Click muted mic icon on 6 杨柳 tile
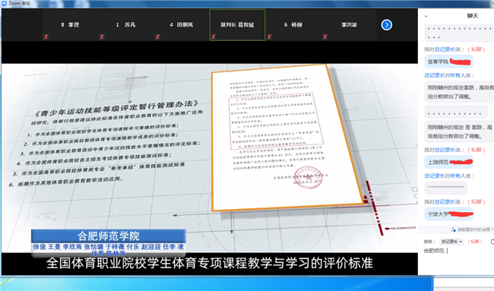 click(x=269, y=36)
